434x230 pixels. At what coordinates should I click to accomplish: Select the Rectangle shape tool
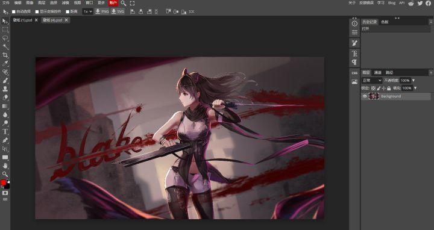(5, 157)
